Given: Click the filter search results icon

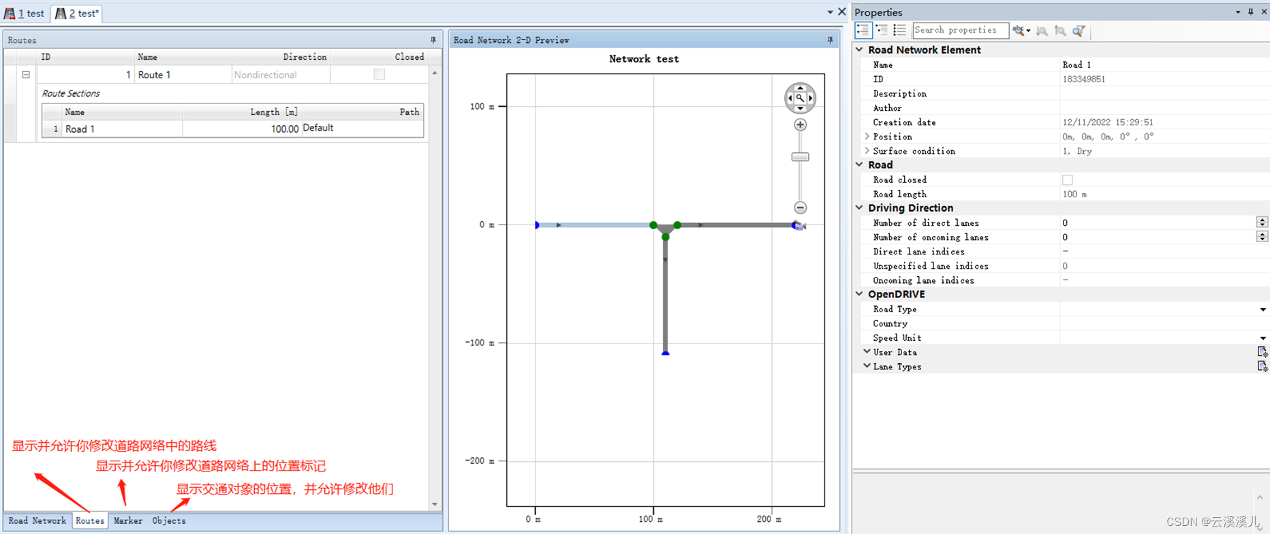Looking at the screenshot, I should point(1079,30).
